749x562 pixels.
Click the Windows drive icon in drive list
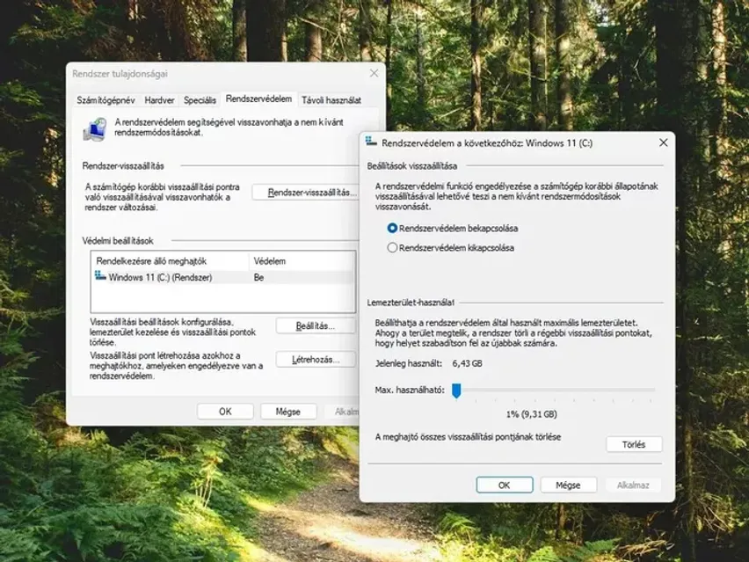click(100, 276)
